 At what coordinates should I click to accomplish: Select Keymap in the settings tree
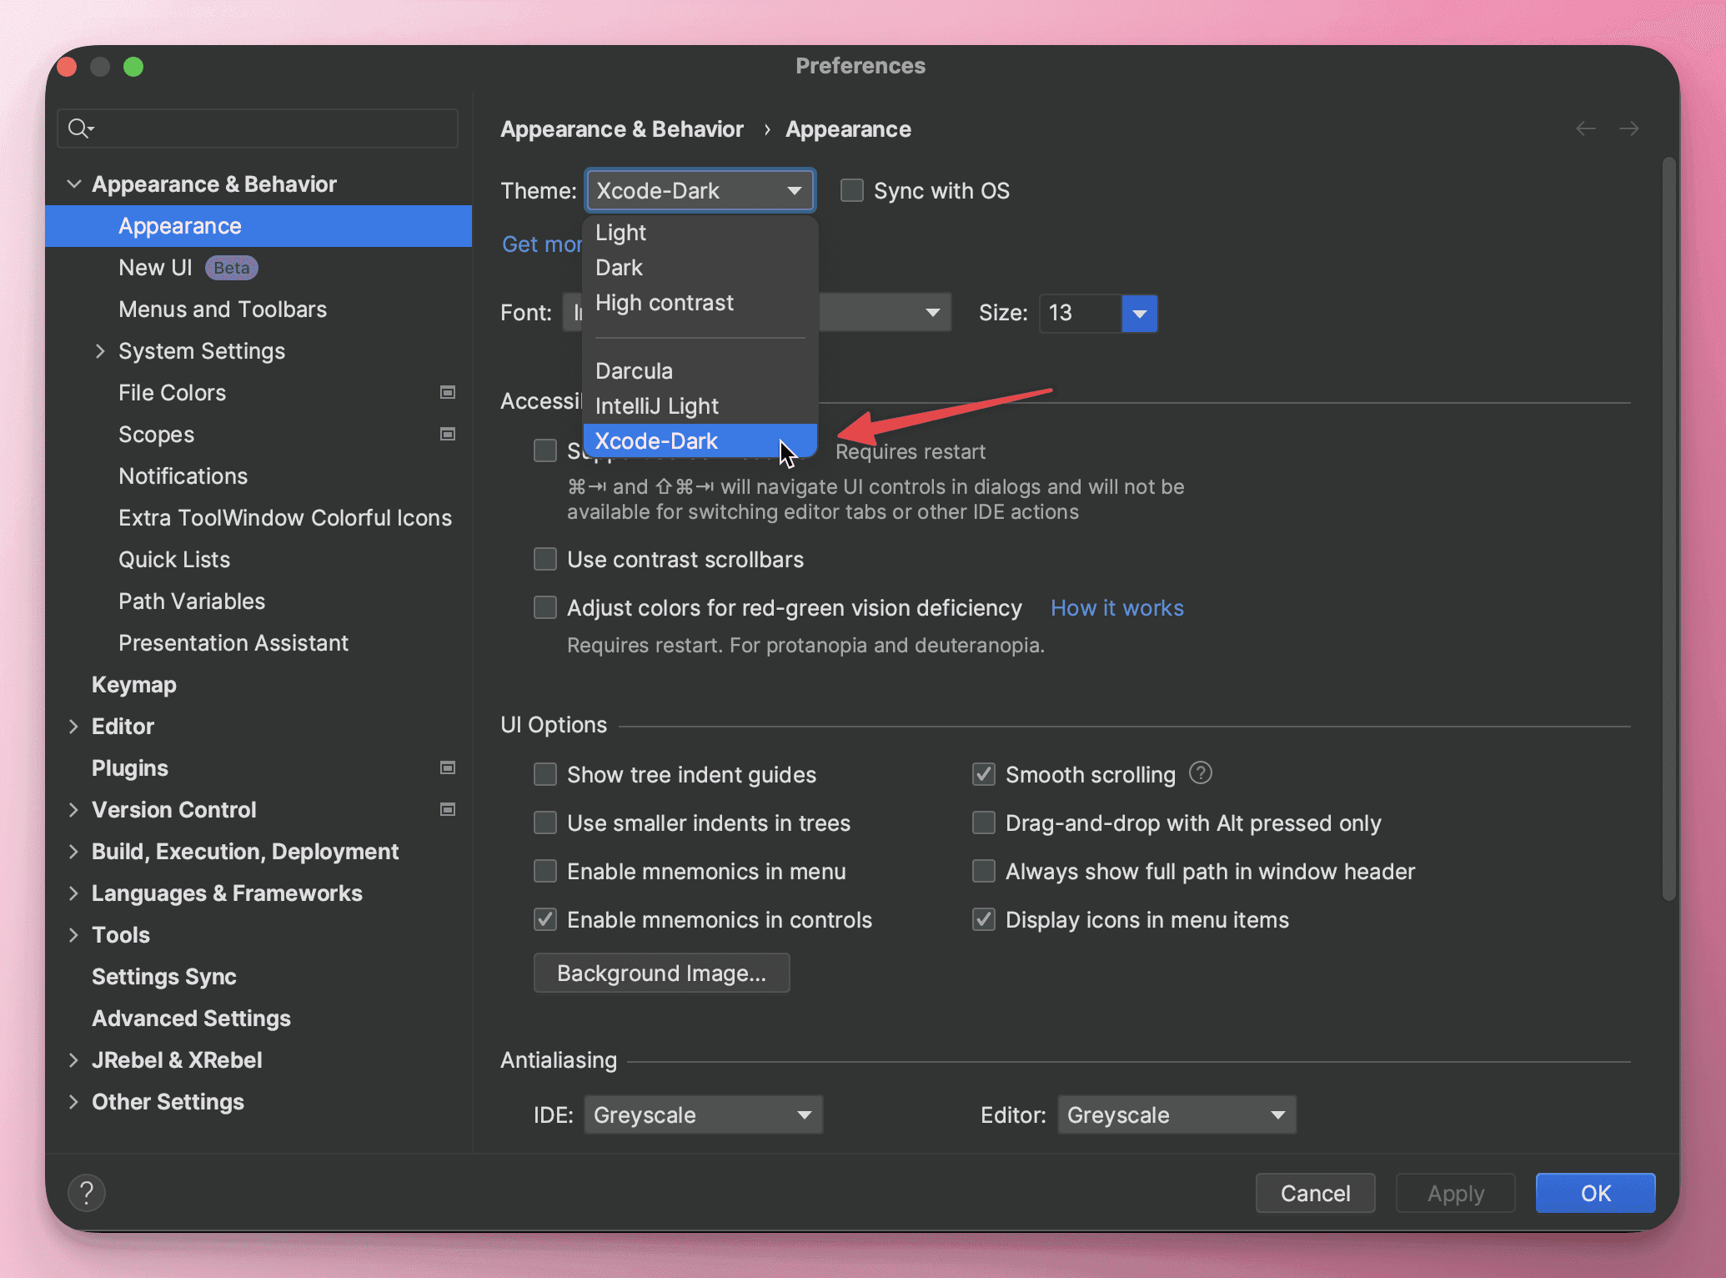133,684
